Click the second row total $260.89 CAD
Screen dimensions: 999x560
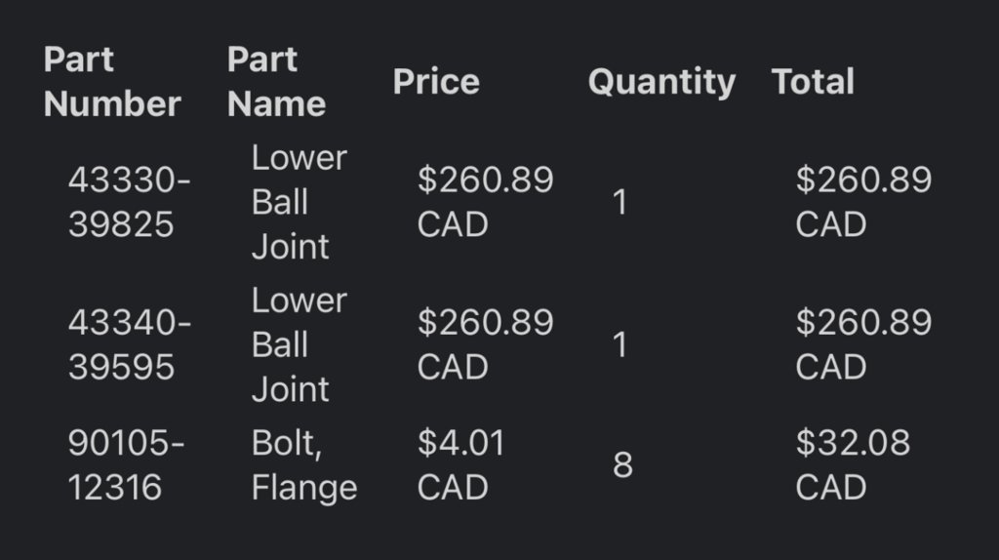click(x=863, y=344)
